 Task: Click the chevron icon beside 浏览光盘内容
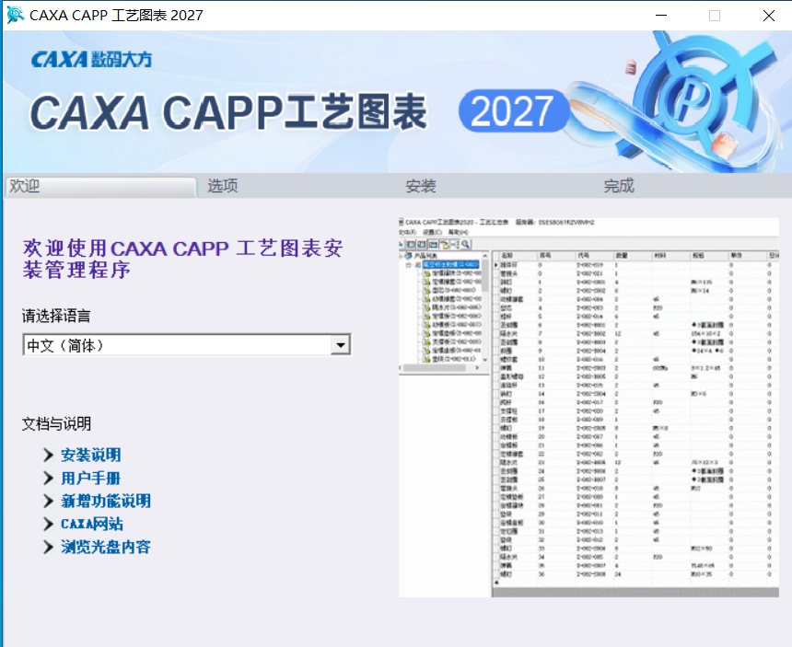(x=49, y=547)
